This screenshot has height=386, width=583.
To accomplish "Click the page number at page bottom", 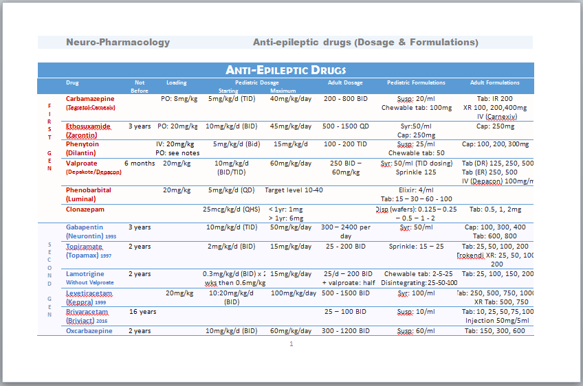I will 291,344.
